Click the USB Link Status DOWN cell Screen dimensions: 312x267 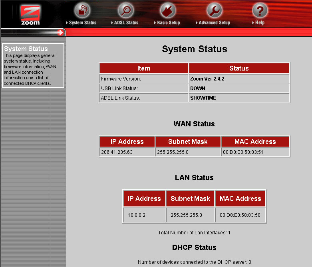[x=198, y=88]
